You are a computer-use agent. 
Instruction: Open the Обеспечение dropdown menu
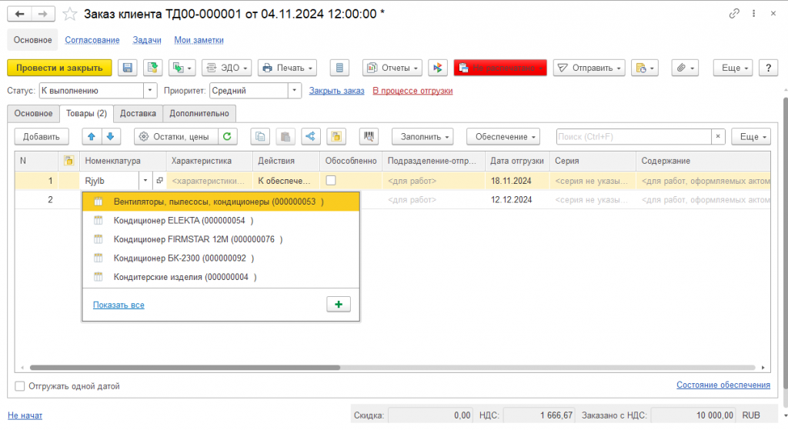click(x=503, y=137)
